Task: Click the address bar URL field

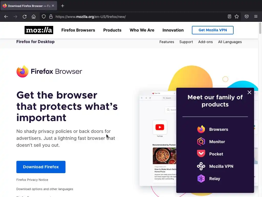Action: [x=140, y=17]
